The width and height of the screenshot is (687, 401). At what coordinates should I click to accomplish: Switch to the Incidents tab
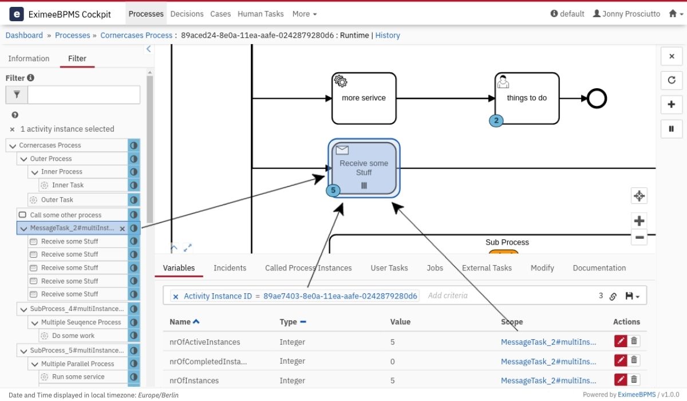pyautogui.click(x=230, y=268)
